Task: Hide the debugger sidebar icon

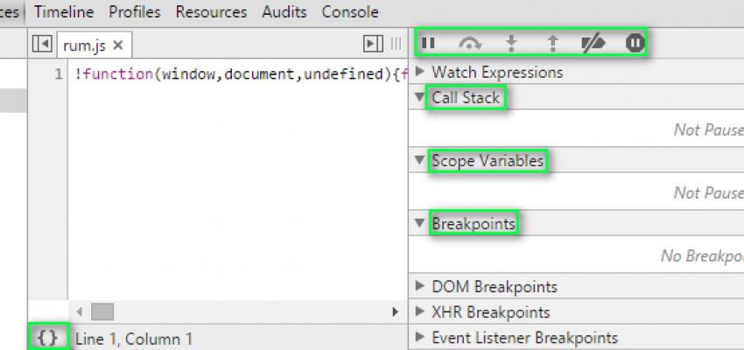Action: (x=373, y=44)
